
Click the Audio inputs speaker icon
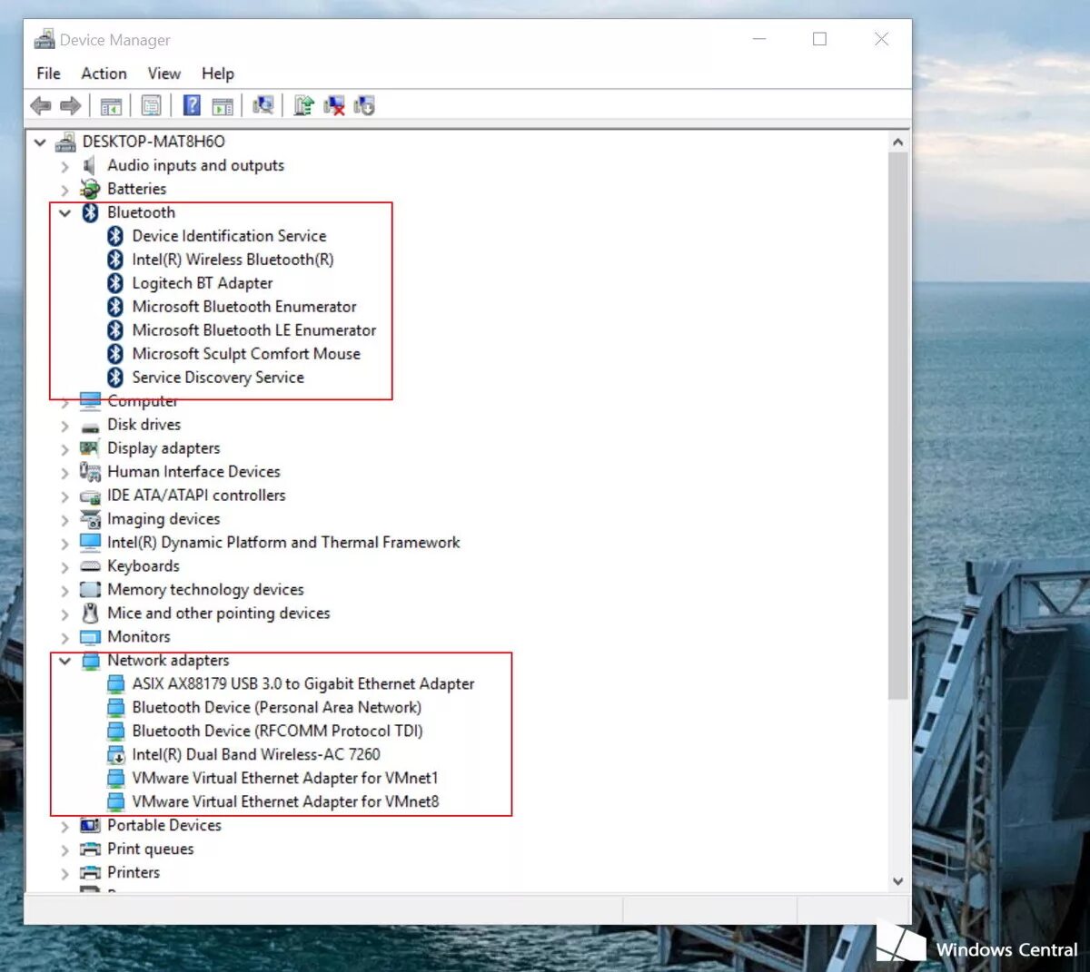tap(89, 165)
